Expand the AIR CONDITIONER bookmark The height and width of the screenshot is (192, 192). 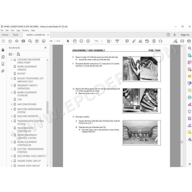pos(12,104)
